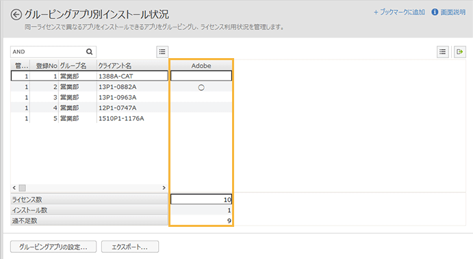Click the 過不足数 row label

pyautogui.click(x=89, y=221)
